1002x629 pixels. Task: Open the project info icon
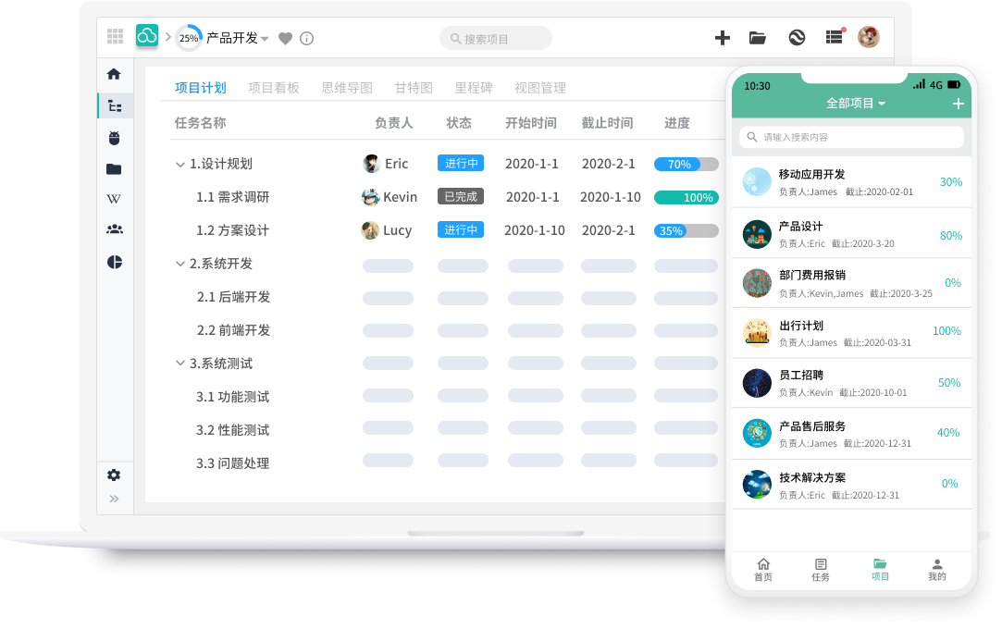click(307, 39)
